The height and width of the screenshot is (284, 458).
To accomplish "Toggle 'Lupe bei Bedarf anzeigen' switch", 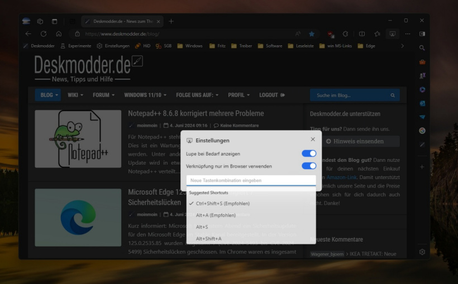I will point(309,153).
